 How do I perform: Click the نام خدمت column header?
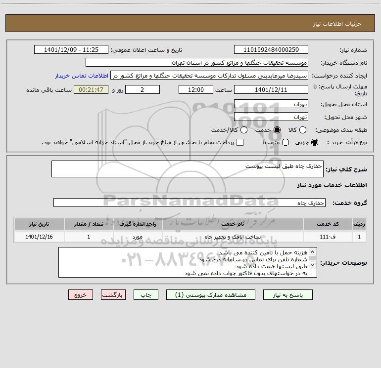pos(233,224)
